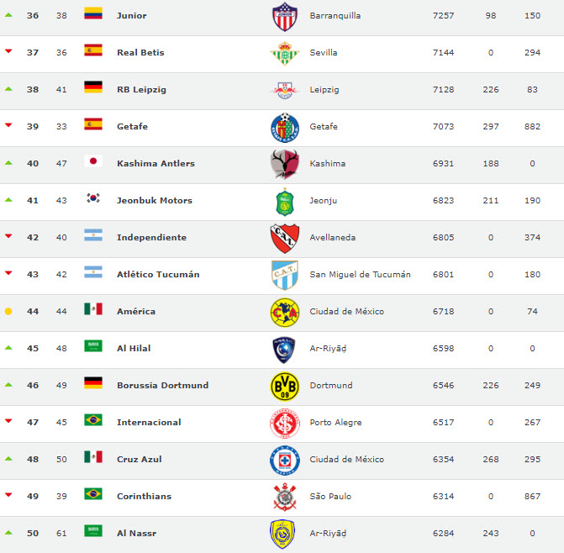Click the Japan flag beside Kashima Antlers
This screenshot has width=564, height=553.
point(93,163)
